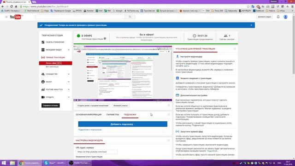This screenshot has height=166, width=295.
Task: Click Создать ролик с лучшими моментами button
Action: point(93,106)
